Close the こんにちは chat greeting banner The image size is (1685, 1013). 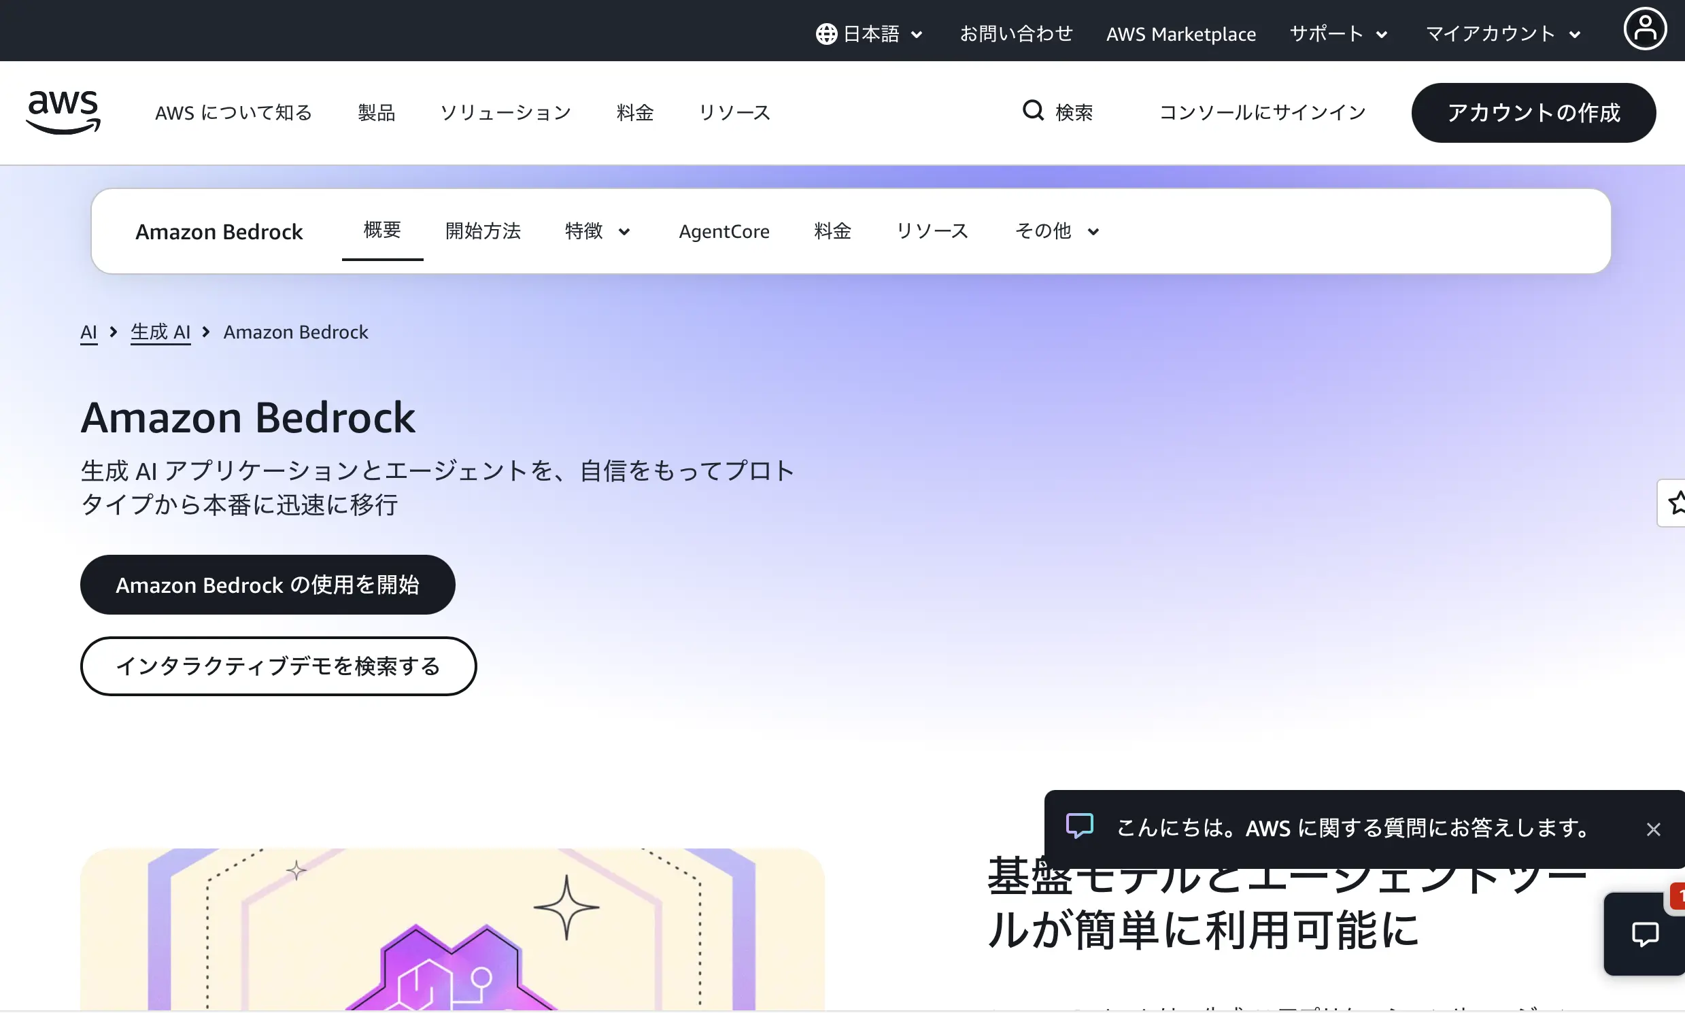click(x=1653, y=829)
